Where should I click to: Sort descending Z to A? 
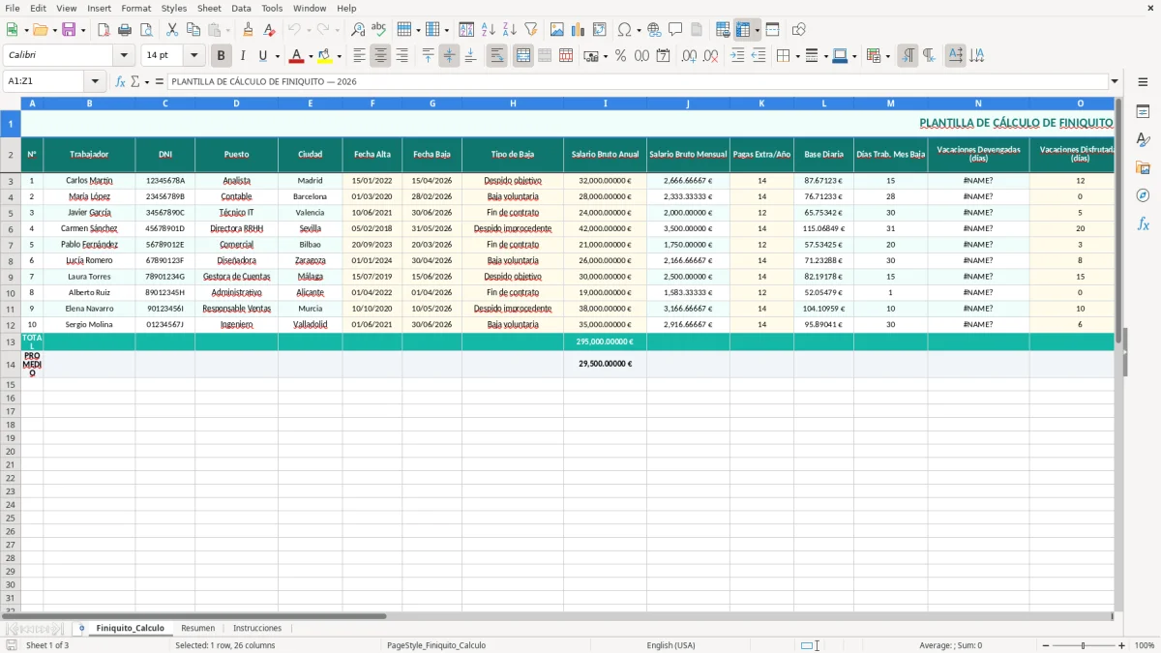(510, 30)
